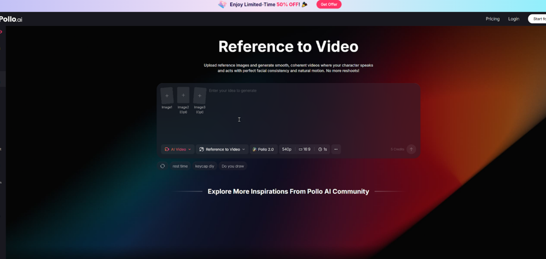Add an optional image to Image3 slot
This screenshot has height=259, width=546.
pos(200,96)
